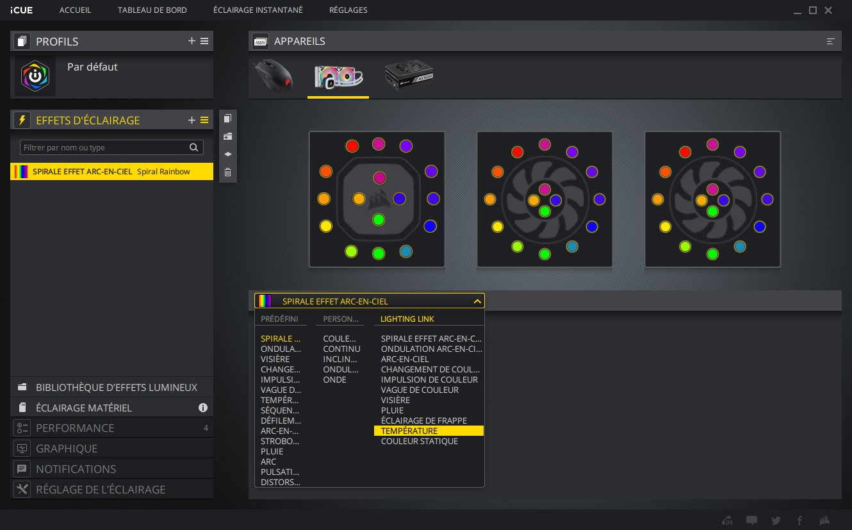Choose IMPULSION DE COULEUR effect
Screen dimensions: 852x530
pyautogui.click(x=429, y=379)
